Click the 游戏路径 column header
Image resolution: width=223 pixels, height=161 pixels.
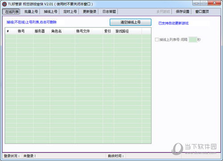pos(128,31)
